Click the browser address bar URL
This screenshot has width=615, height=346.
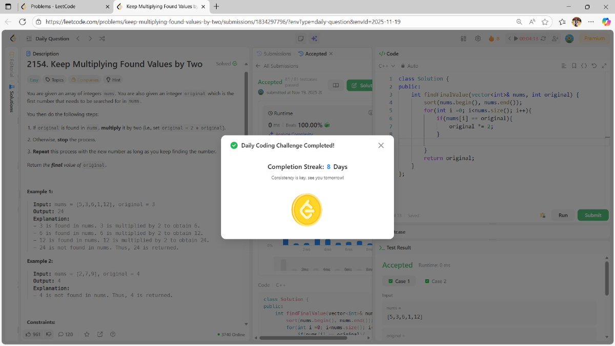coord(223,22)
